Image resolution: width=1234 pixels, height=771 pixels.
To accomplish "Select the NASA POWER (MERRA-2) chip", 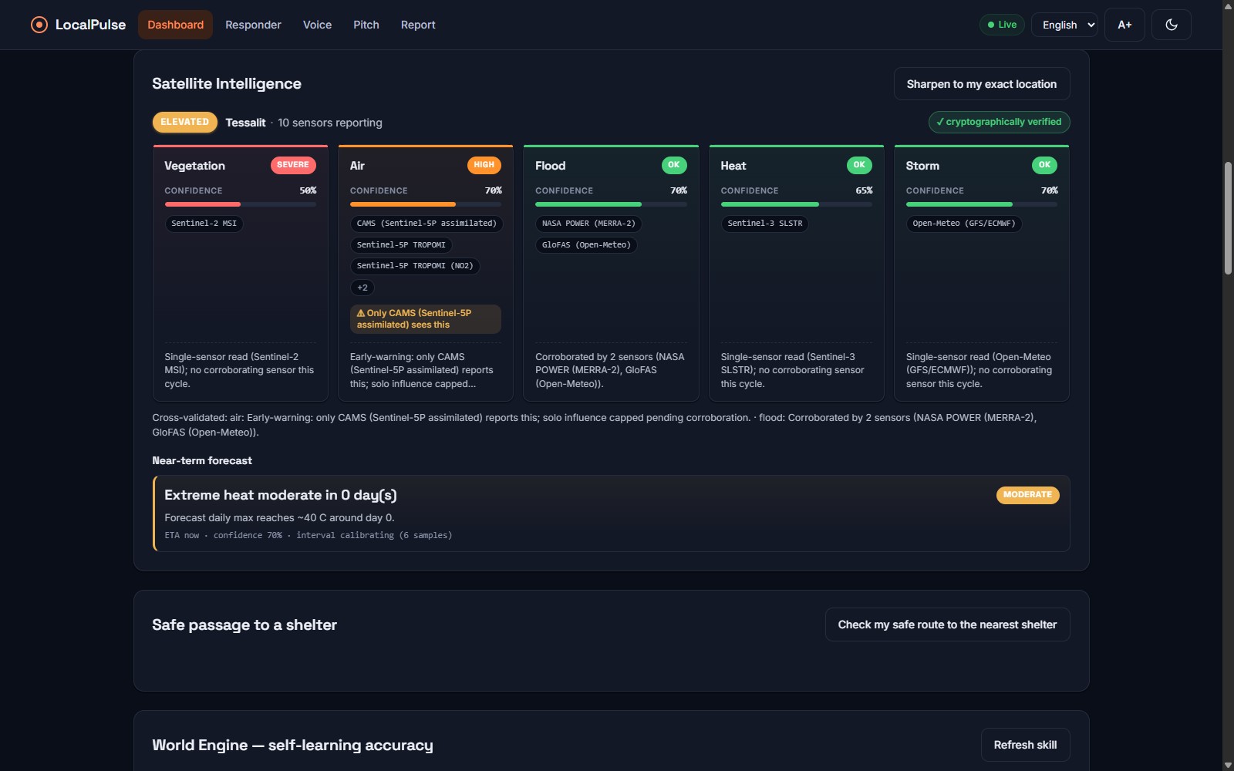I will 588,224.
